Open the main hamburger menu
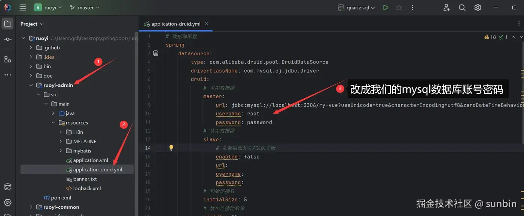Screen dimensions: 524x216 23,7
